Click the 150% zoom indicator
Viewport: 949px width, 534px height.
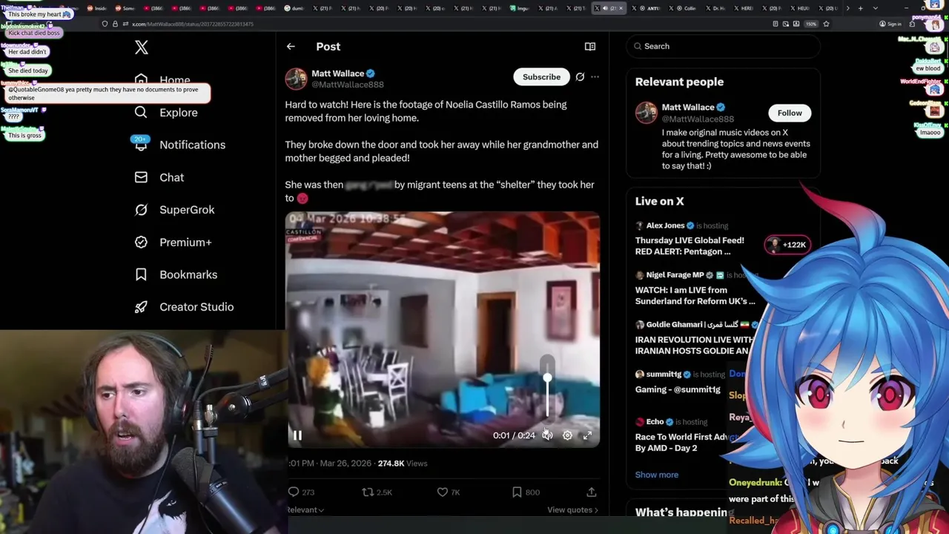coord(811,24)
